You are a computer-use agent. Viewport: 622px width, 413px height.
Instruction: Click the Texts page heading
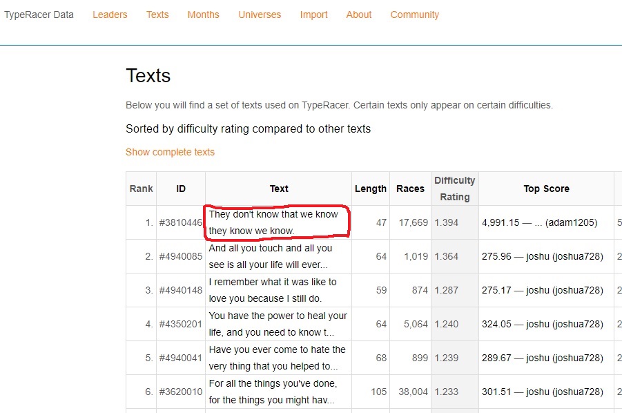pyautogui.click(x=148, y=75)
